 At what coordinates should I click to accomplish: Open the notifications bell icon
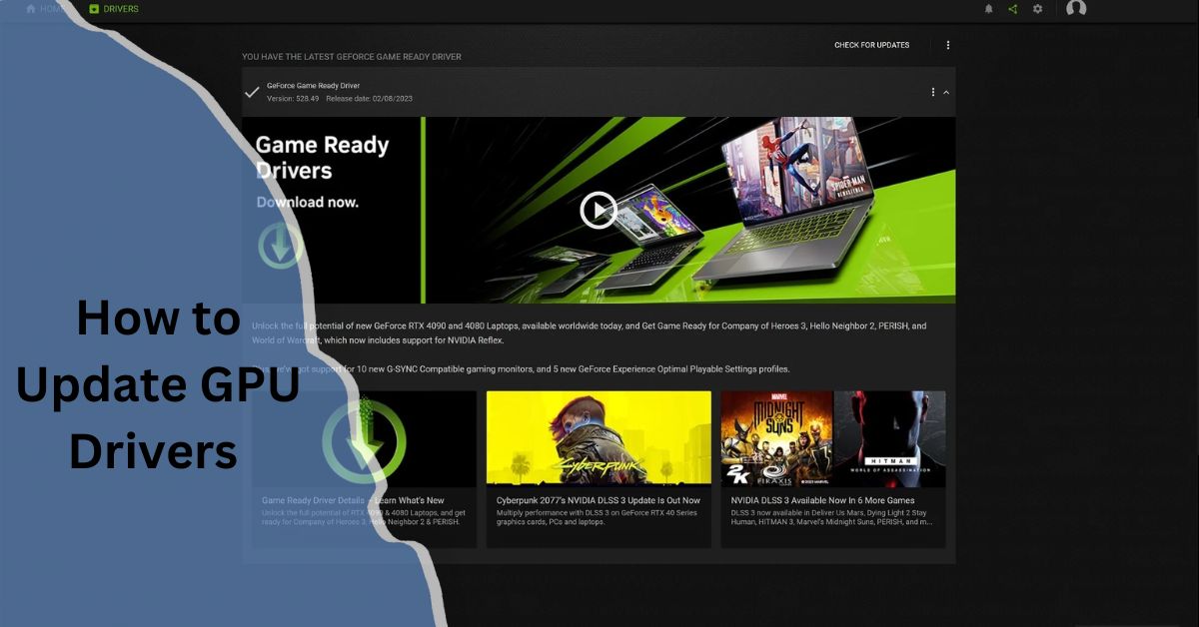989,9
